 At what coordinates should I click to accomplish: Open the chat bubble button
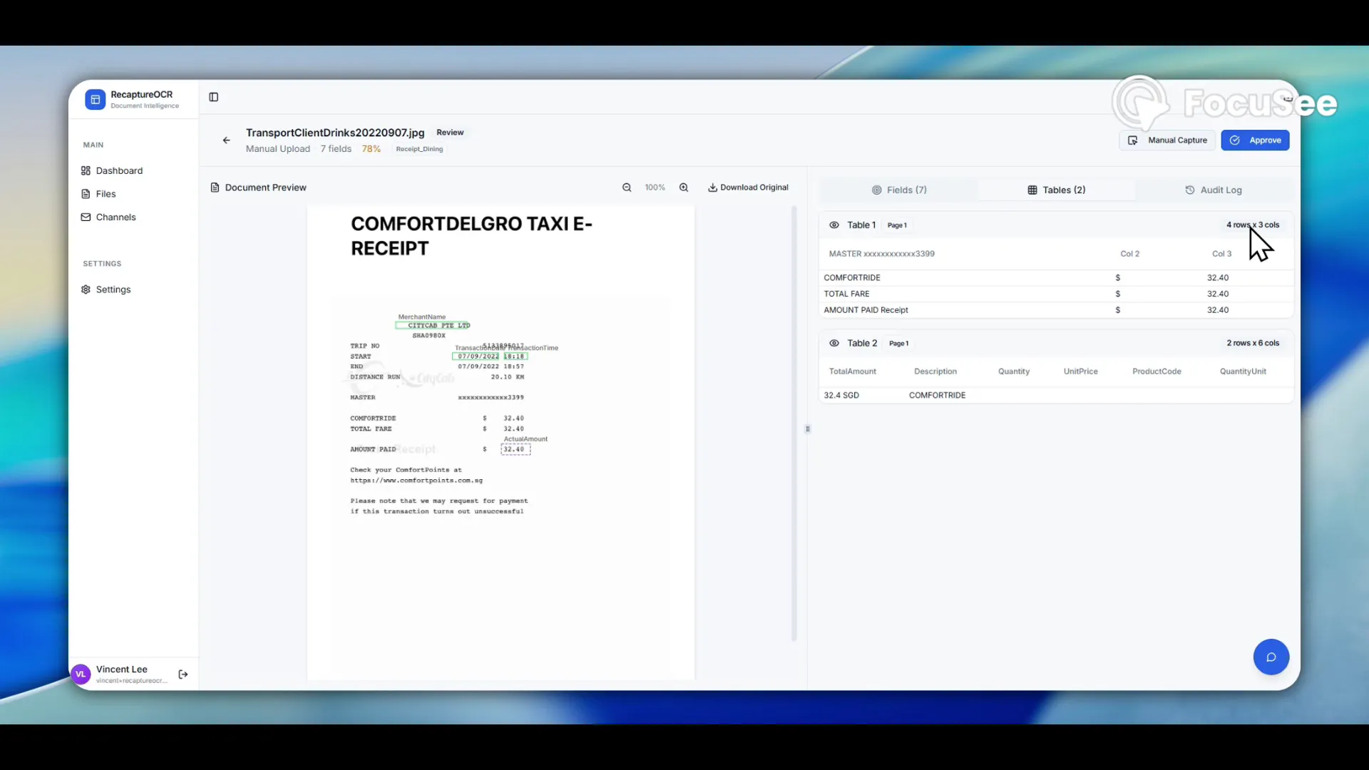(1271, 657)
